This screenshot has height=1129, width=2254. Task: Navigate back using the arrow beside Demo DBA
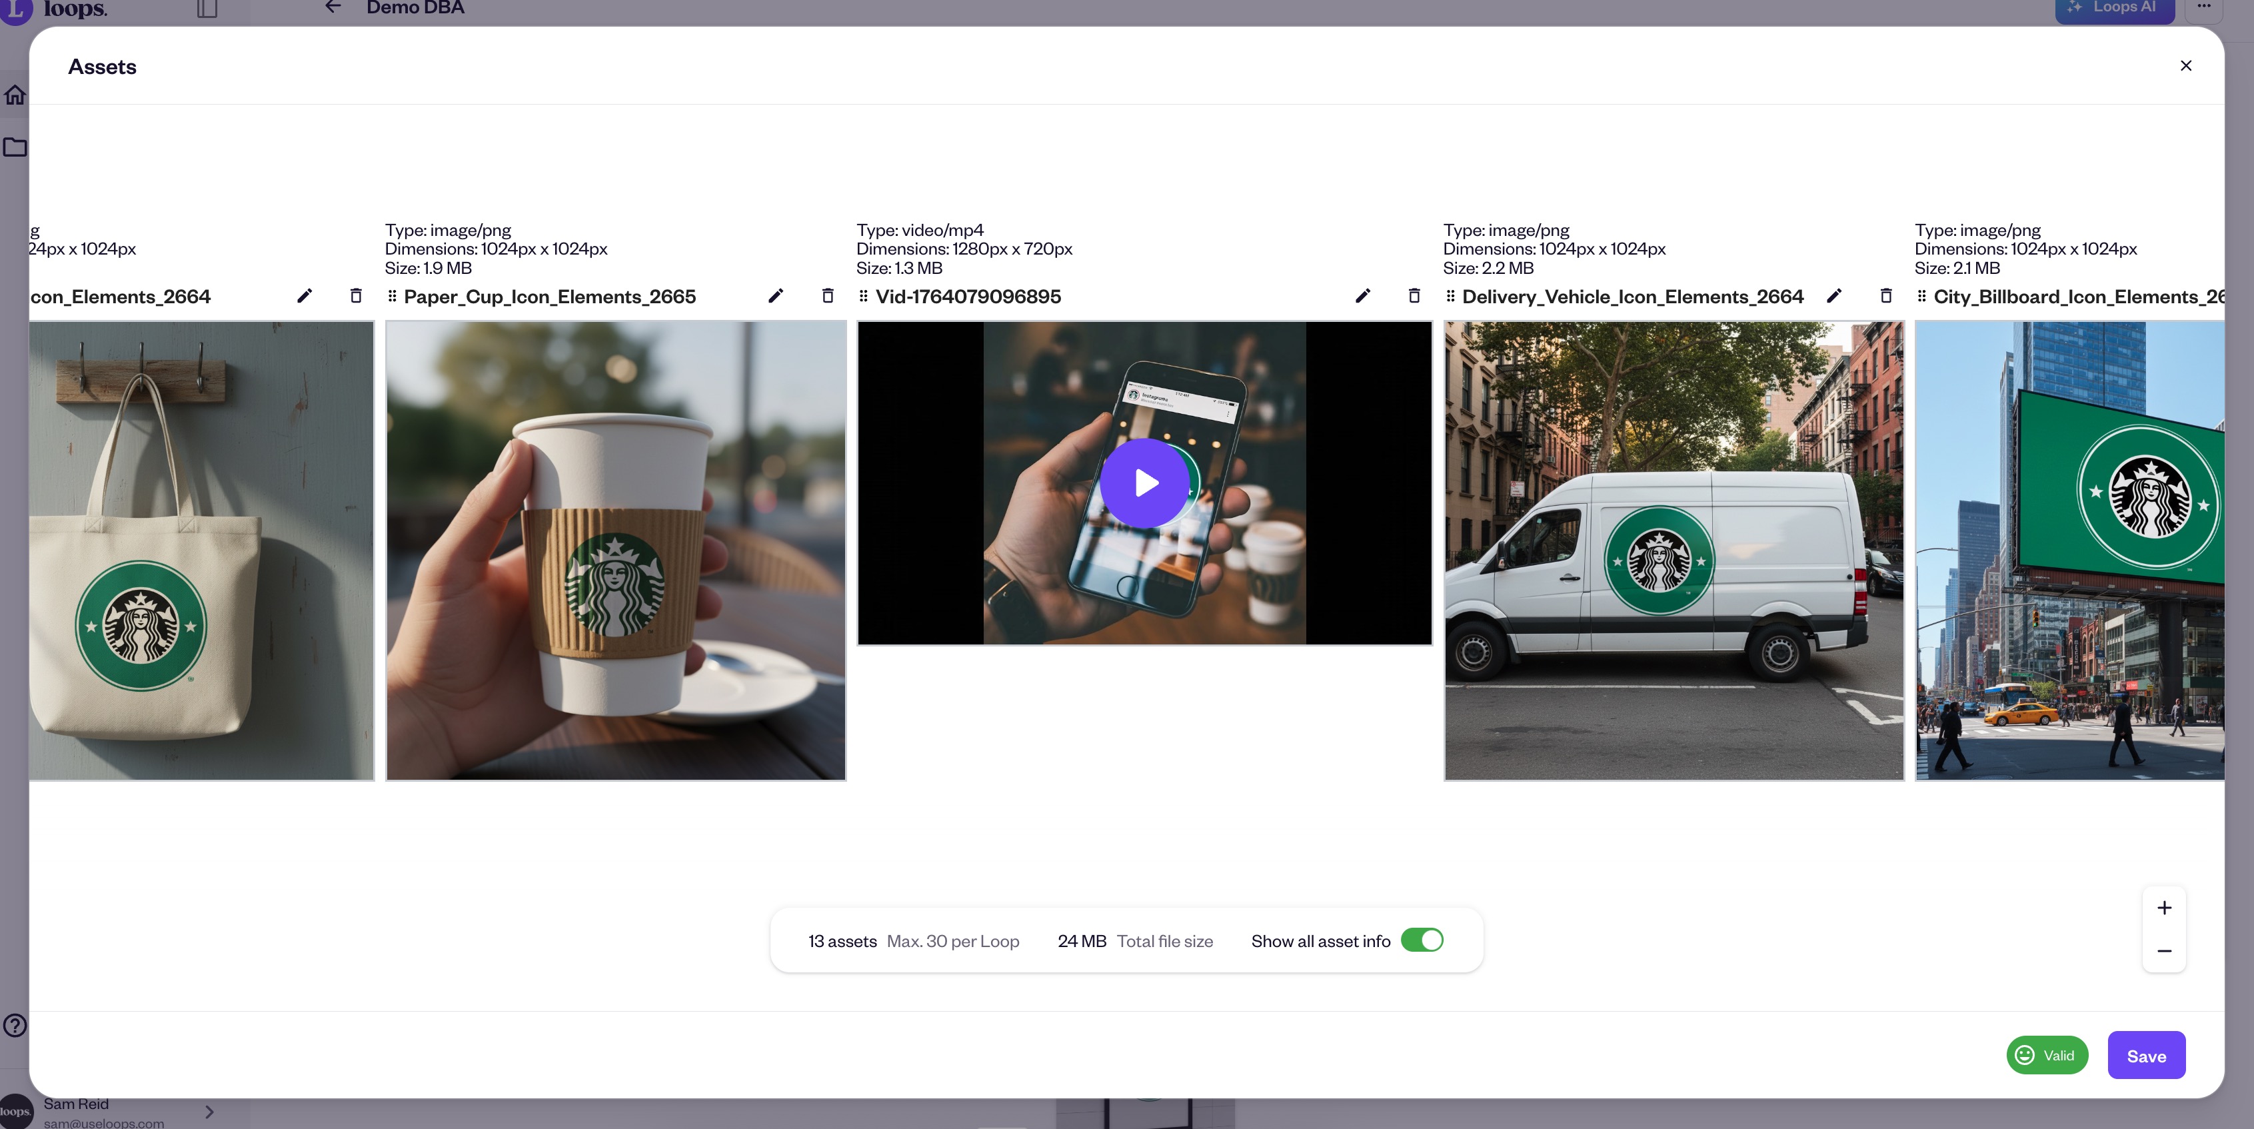coord(333,6)
